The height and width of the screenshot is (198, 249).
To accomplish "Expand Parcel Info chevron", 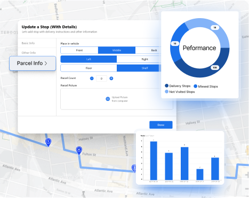I will pos(46,64).
